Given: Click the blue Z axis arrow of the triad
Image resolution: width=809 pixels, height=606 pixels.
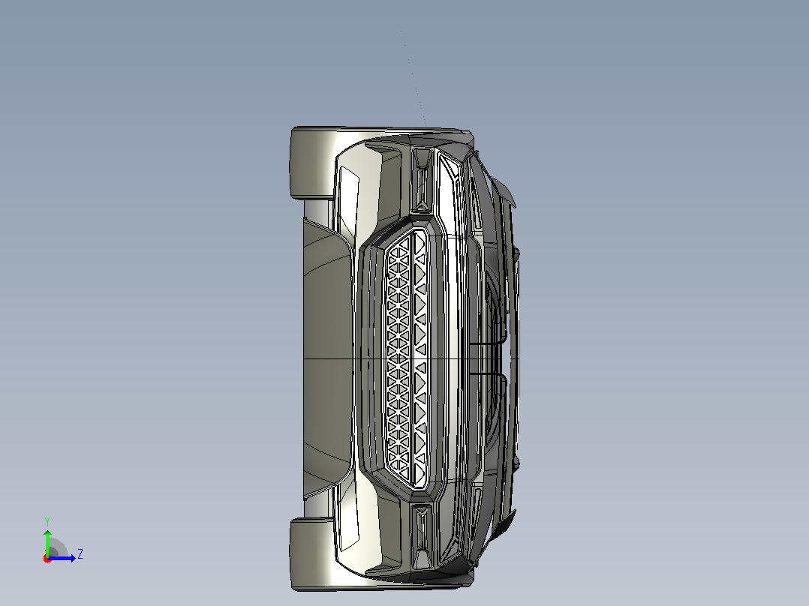Looking at the screenshot, I should pos(62,558).
